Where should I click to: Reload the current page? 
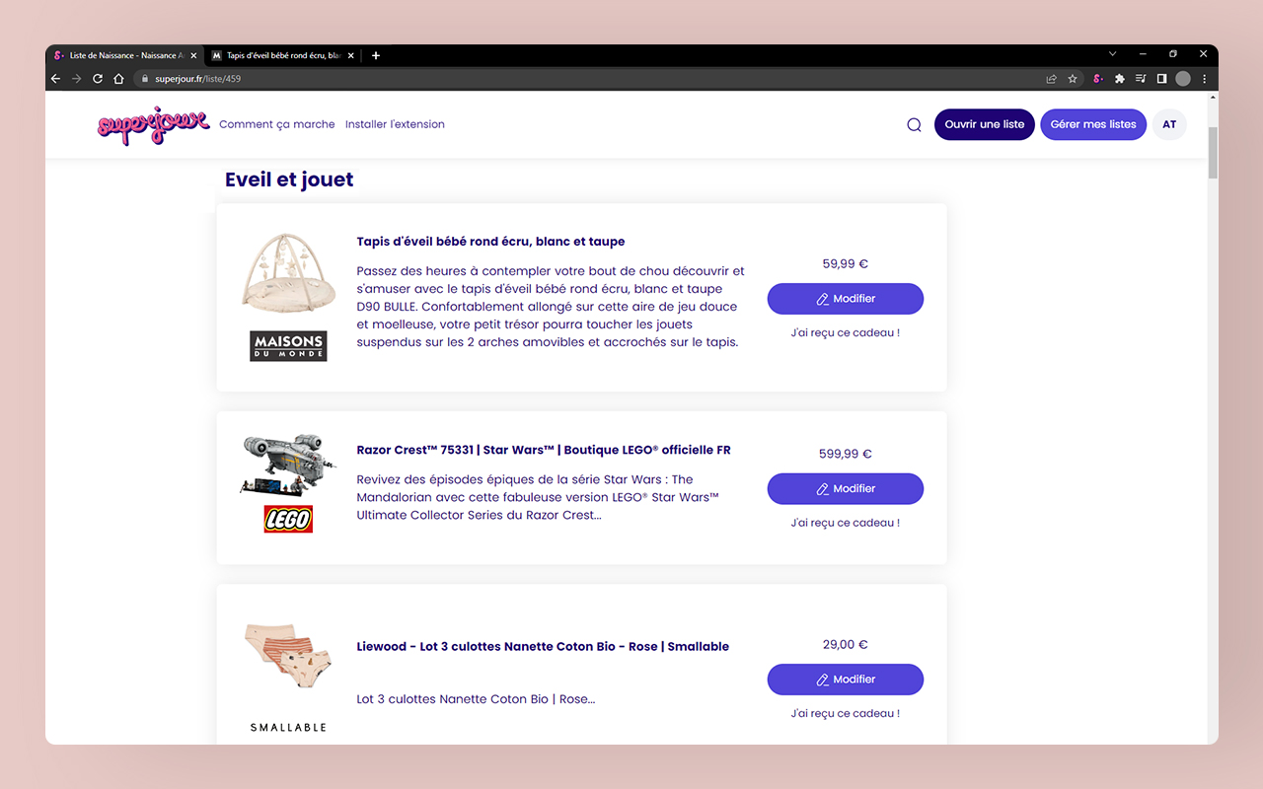[98, 79]
